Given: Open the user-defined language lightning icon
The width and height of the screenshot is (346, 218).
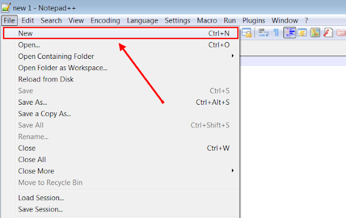Looking at the screenshot, I should 302,33.
